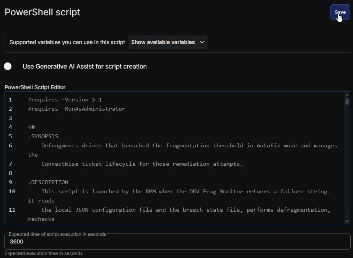353x258 pixels.
Task: Open the Show available variables dropdown
Action: pyautogui.click(x=168, y=42)
